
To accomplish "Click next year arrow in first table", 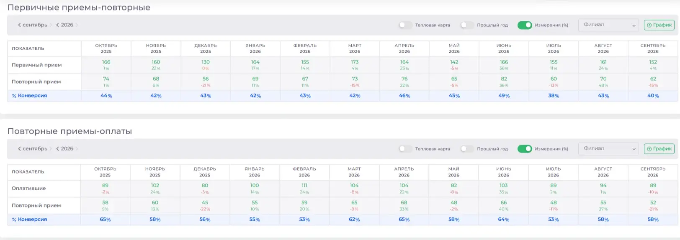I will point(77,25).
